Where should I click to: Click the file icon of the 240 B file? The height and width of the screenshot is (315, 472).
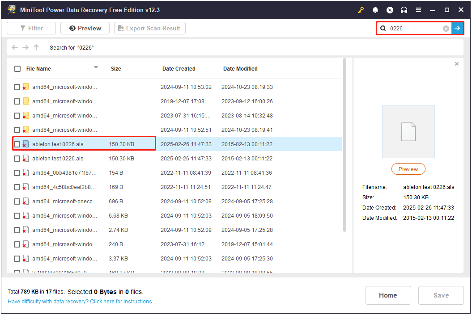(26, 244)
